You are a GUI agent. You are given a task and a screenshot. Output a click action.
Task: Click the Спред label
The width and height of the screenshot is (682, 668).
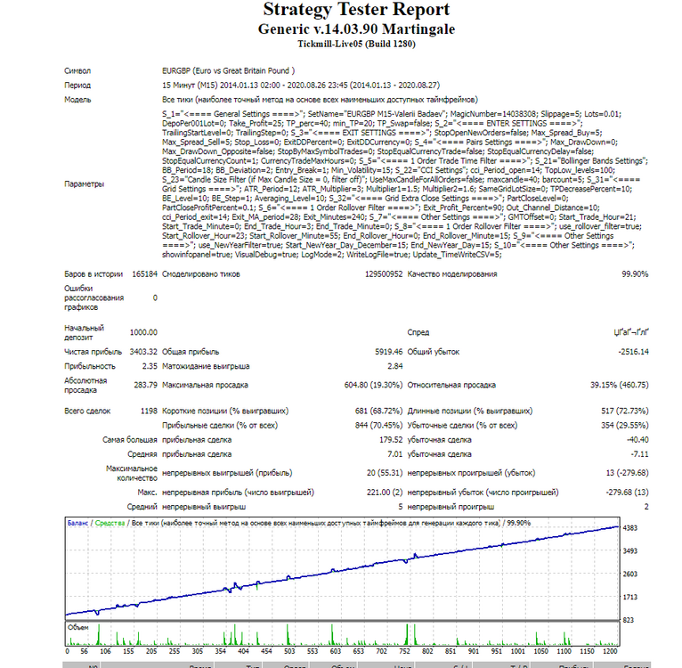(x=418, y=332)
